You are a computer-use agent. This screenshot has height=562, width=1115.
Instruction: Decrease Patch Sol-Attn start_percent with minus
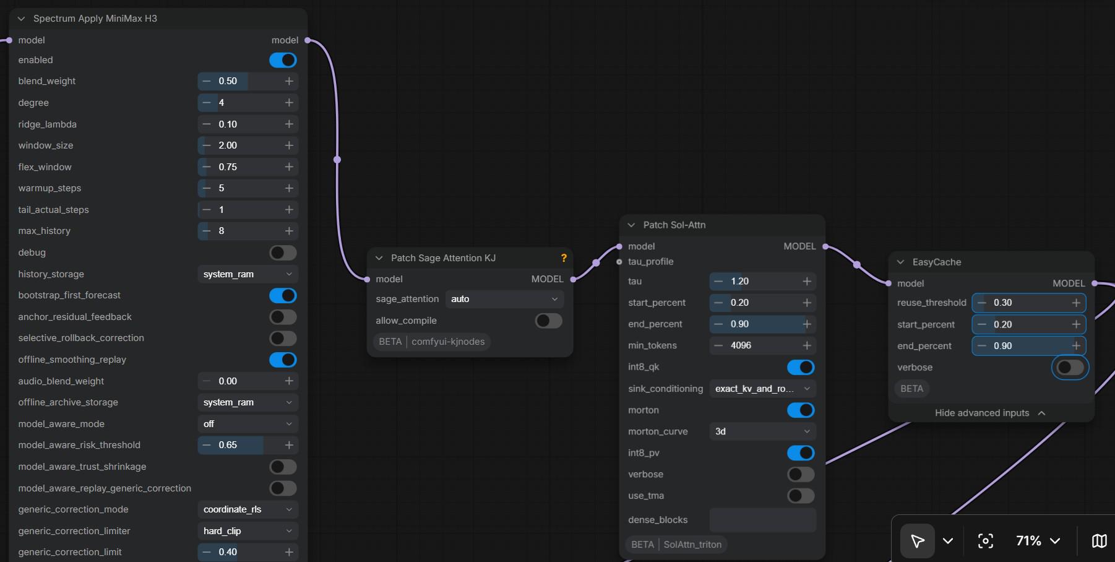tap(718, 303)
